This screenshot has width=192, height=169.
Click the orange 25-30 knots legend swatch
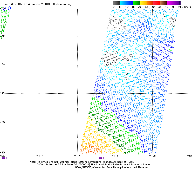150,3
